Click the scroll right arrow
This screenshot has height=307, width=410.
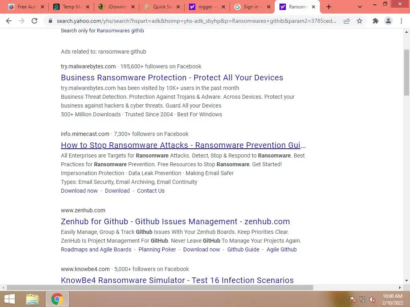(400, 288)
